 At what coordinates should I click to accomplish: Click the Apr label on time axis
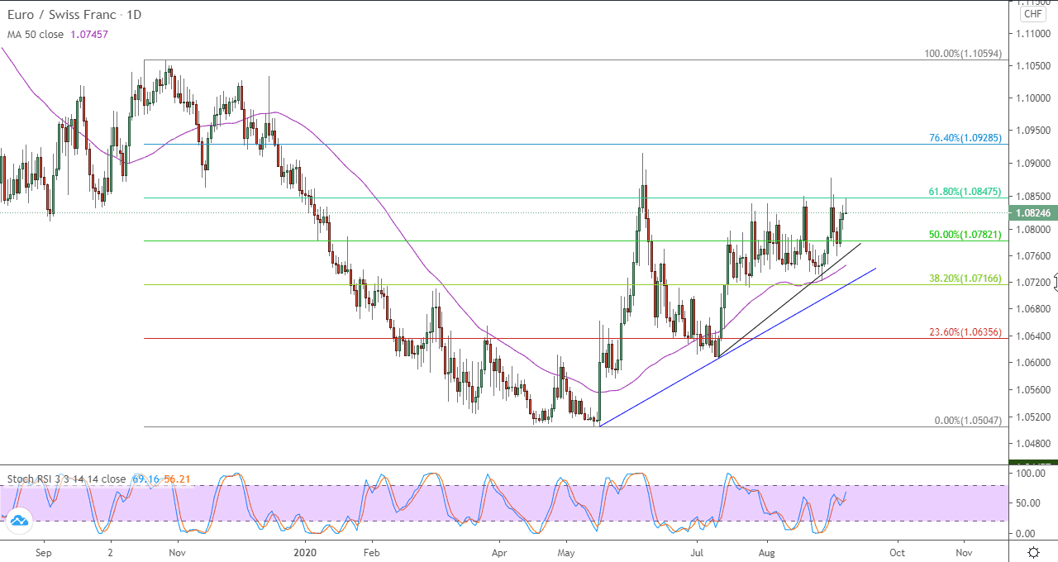(499, 551)
